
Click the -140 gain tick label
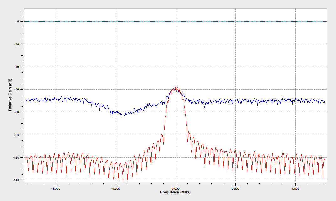coord(16,180)
